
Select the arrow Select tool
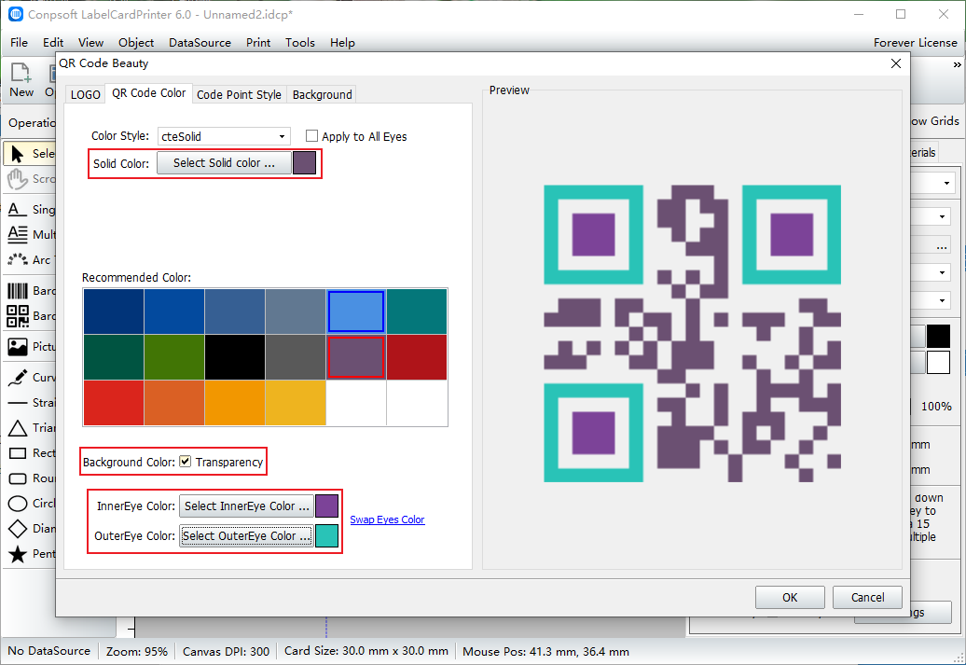[30, 154]
